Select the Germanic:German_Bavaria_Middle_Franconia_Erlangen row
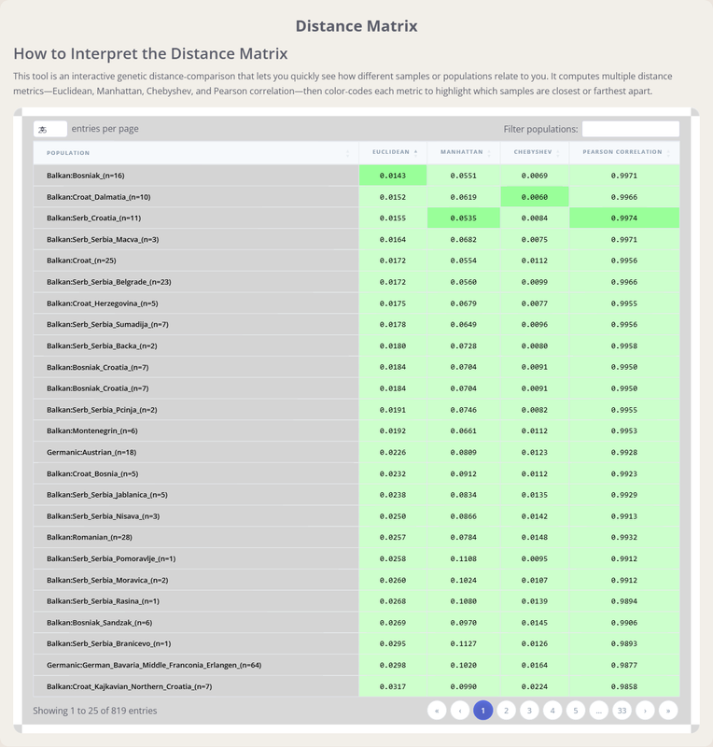The width and height of the screenshot is (713, 747). pos(356,665)
